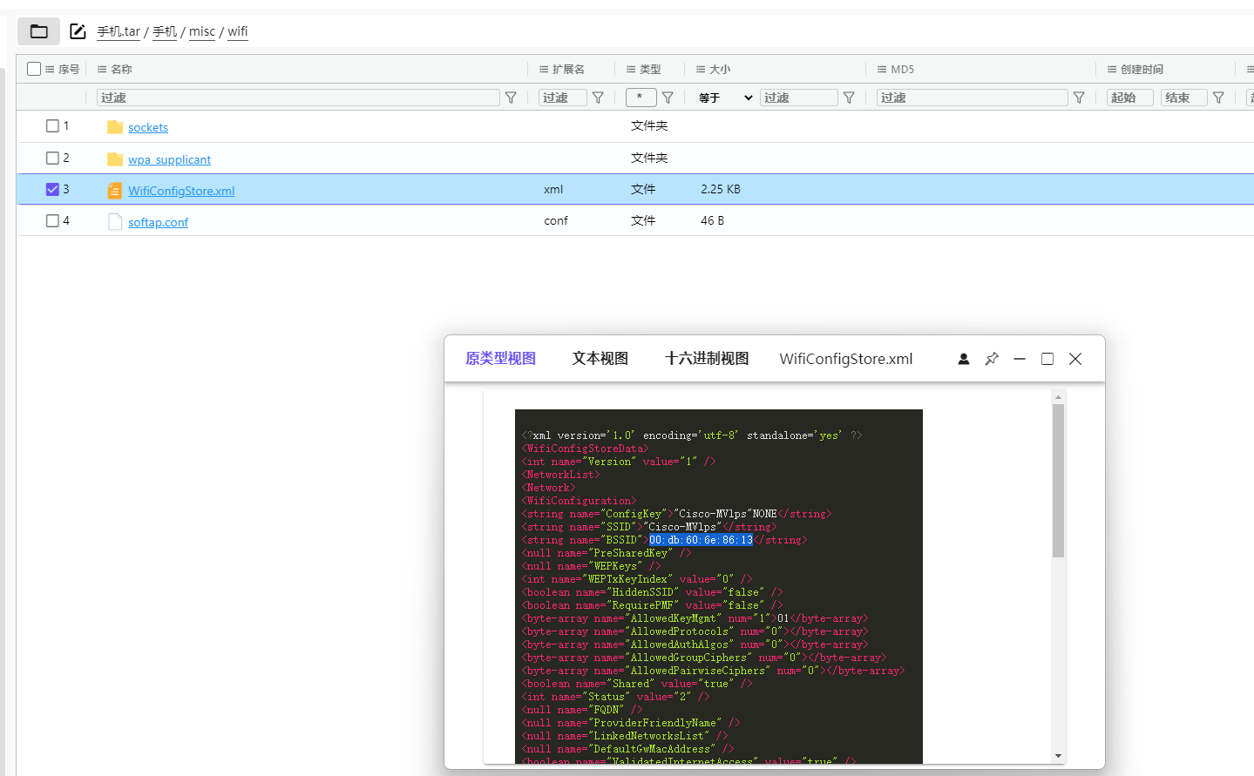Click the edit path pencil icon
This screenshot has height=776, width=1254.
[x=78, y=31]
